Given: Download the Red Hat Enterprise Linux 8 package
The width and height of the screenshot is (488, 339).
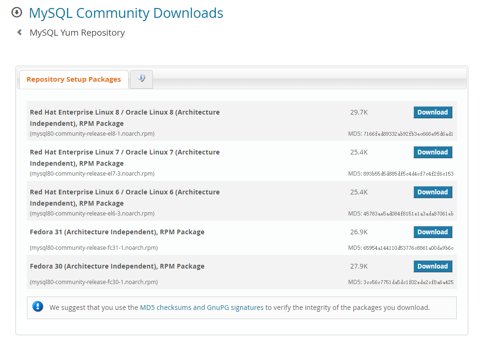Looking at the screenshot, I should click(x=433, y=112).
